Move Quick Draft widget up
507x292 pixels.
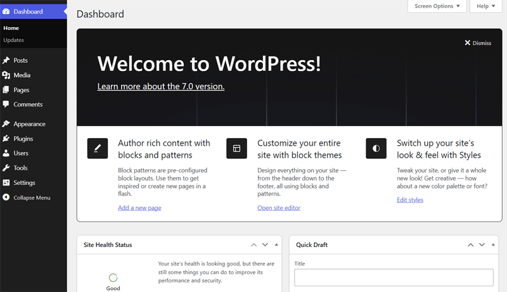(471, 245)
